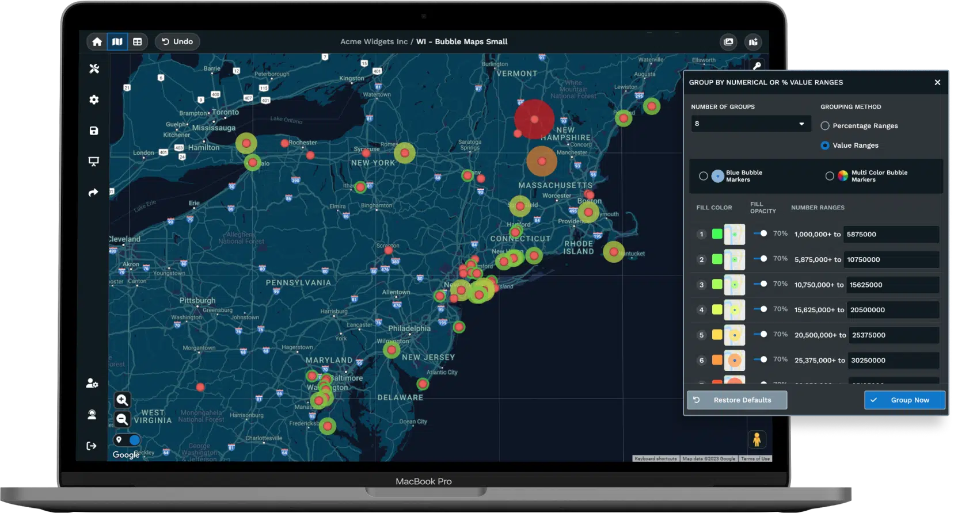Open the map tools wrench icon
Image resolution: width=954 pixels, height=513 pixels.
94,68
